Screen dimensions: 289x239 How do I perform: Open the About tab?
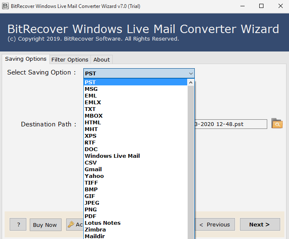101,59
